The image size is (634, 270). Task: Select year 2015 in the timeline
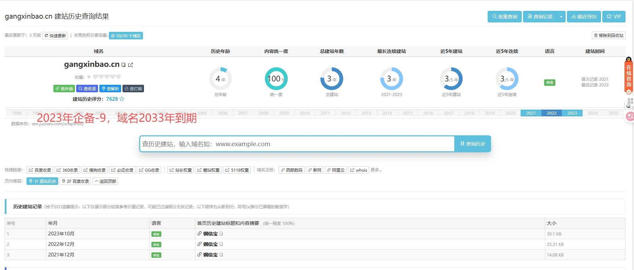click(x=408, y=113)
